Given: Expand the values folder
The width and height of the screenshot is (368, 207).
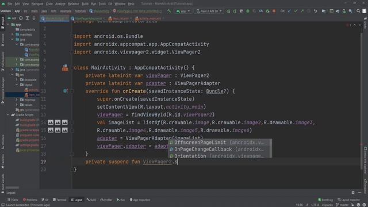Looking at the screenshot, I should coord(17,105).
